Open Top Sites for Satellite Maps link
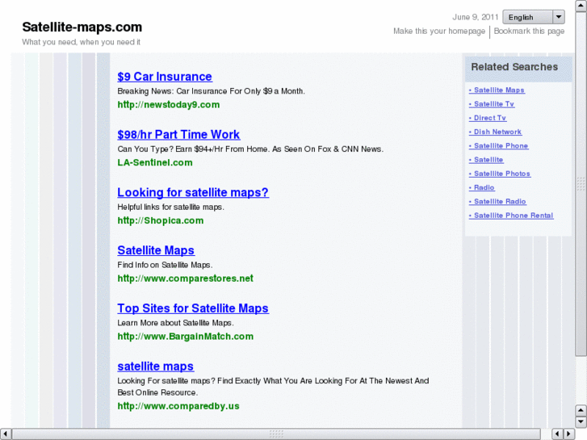This screenshot has height=440, width=587. (x=193, y=308)
